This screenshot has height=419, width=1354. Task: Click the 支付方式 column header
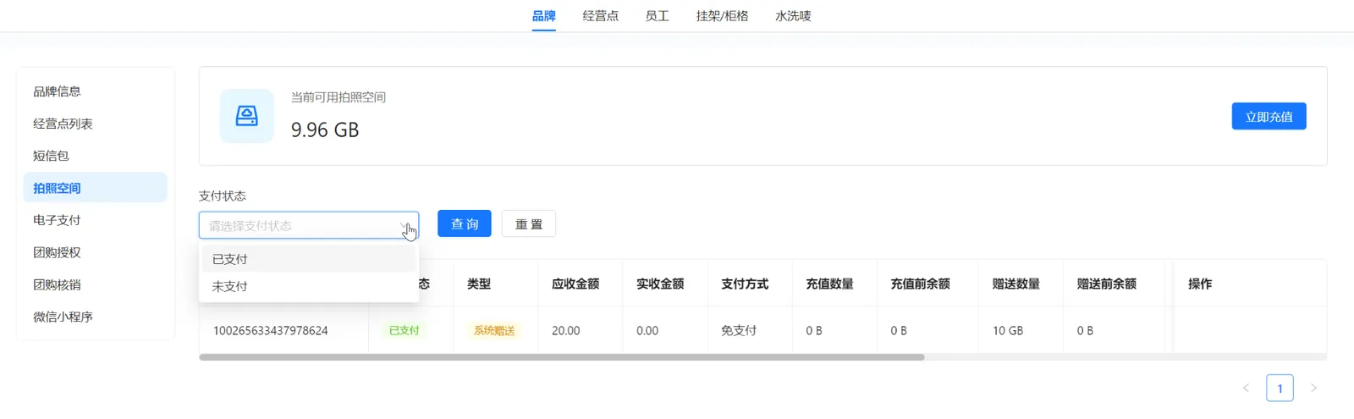pyautogui.click(x=745, y=284)
